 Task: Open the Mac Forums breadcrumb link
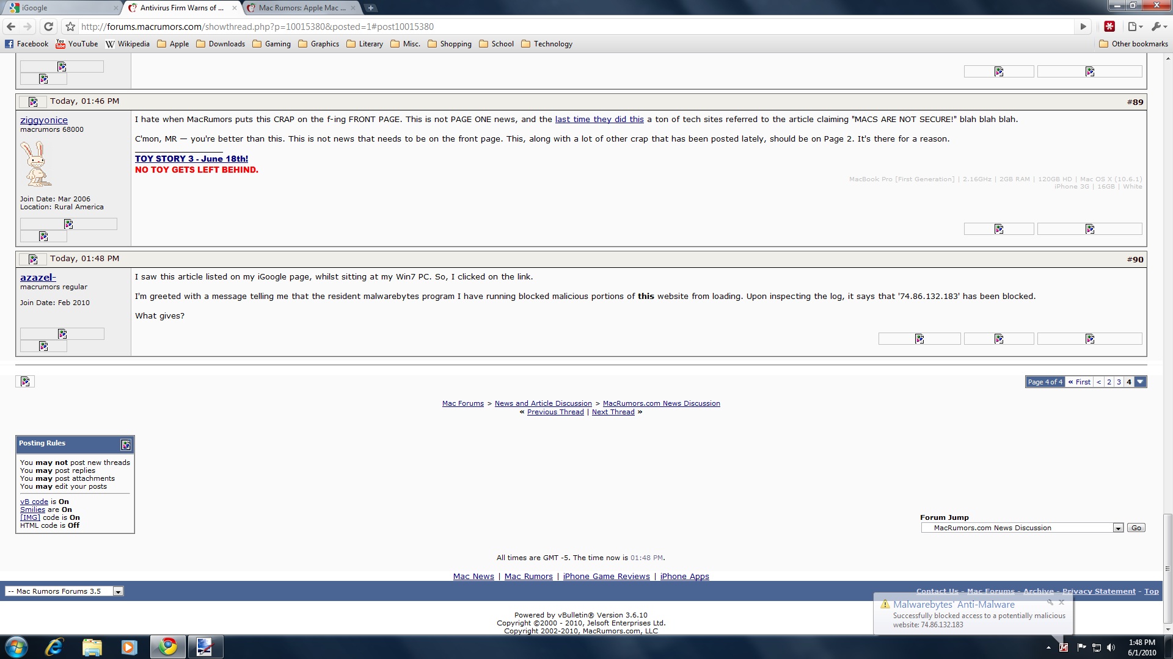[x=463, y=403]
